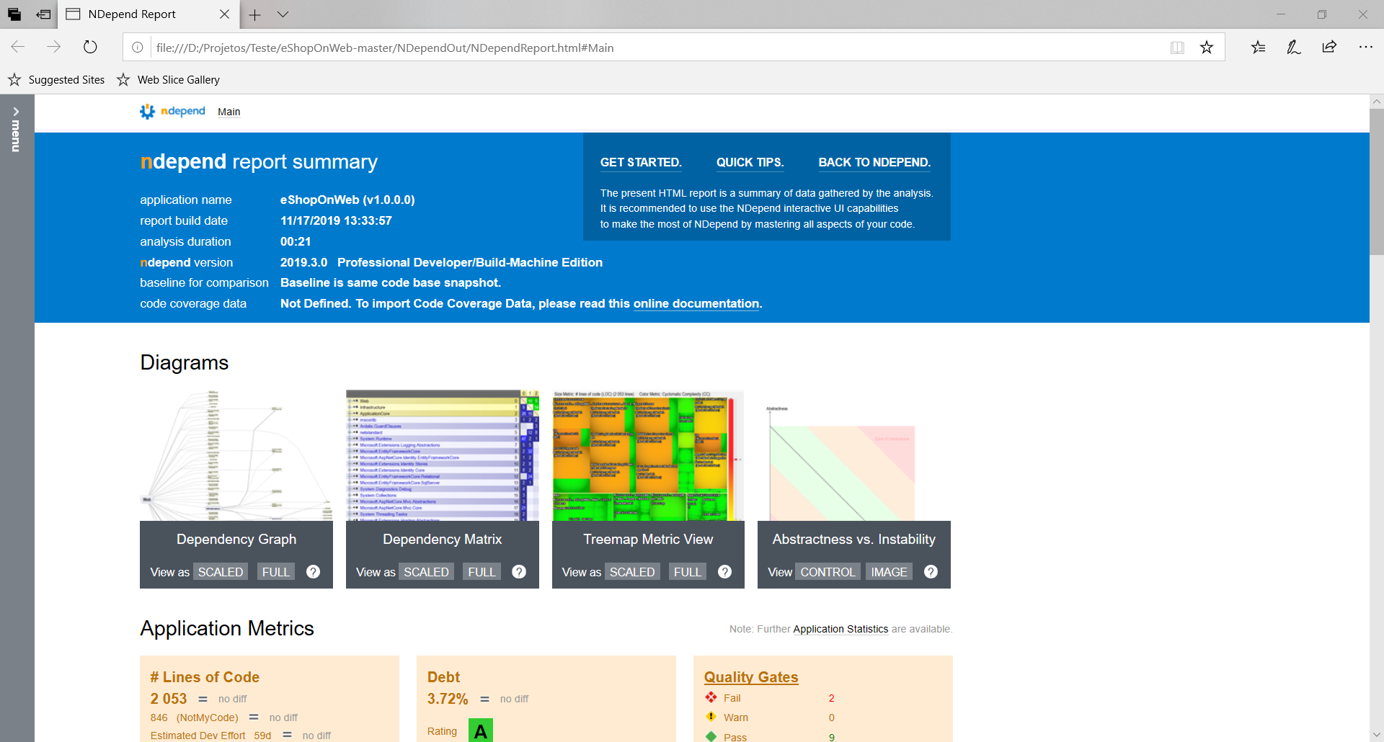The width and height of the screenshot is (1384, 742).
Task: Click the green A debt rating badge
Action: click(x=481, y=730)
